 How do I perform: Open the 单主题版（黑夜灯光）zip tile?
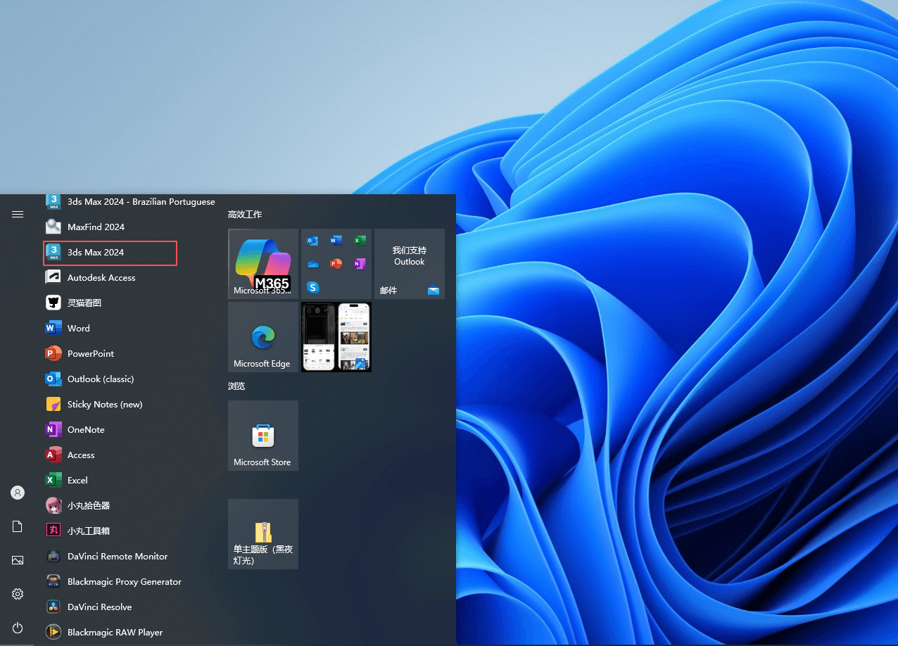tap(263, 533)
